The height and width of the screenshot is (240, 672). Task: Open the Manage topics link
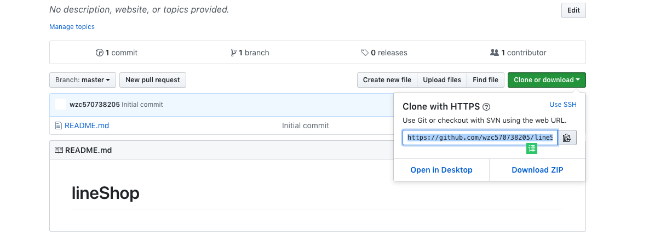pos(72,27)
